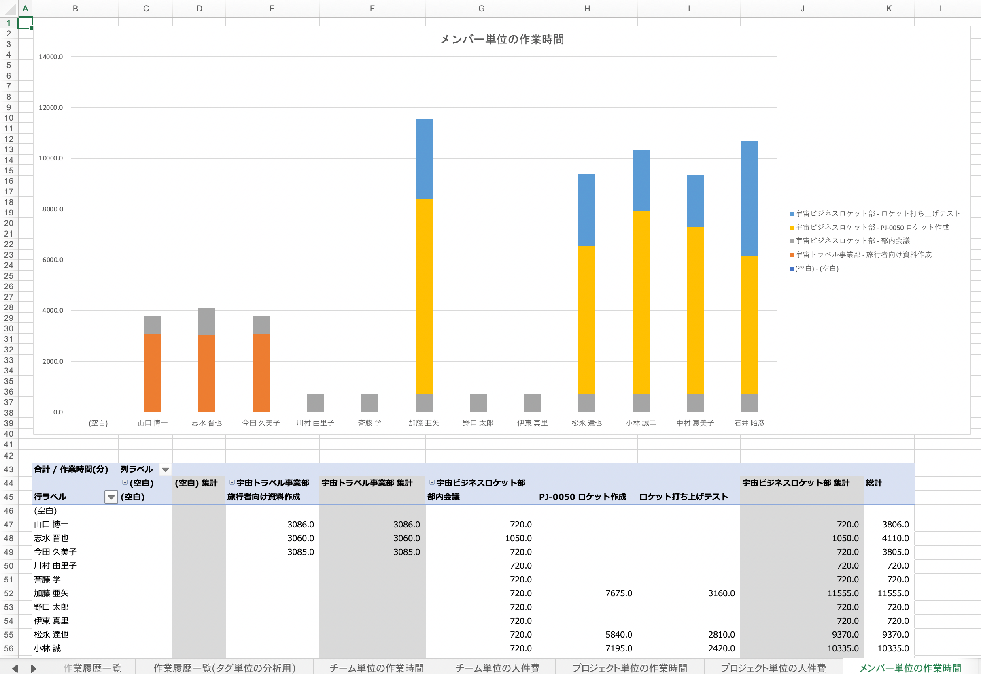Screen dimensions: 981x674
Task: Click the yellow bar segment for 加藤 亜矢
Action: coord(424,296)
